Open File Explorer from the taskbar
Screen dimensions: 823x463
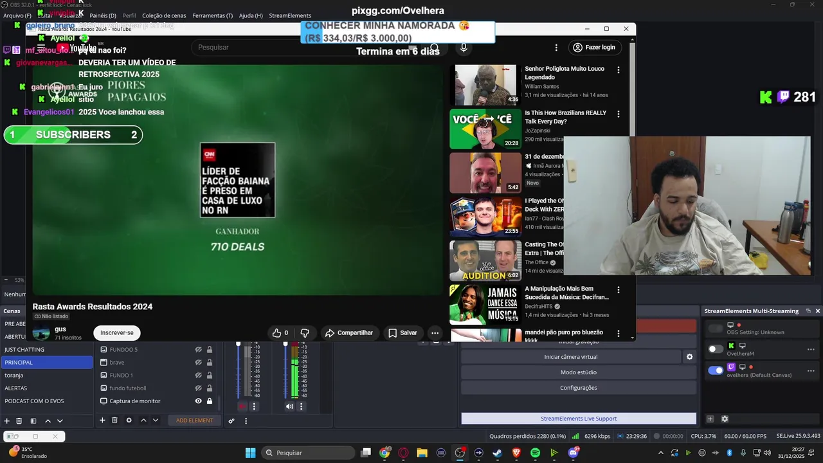point(422,453)
